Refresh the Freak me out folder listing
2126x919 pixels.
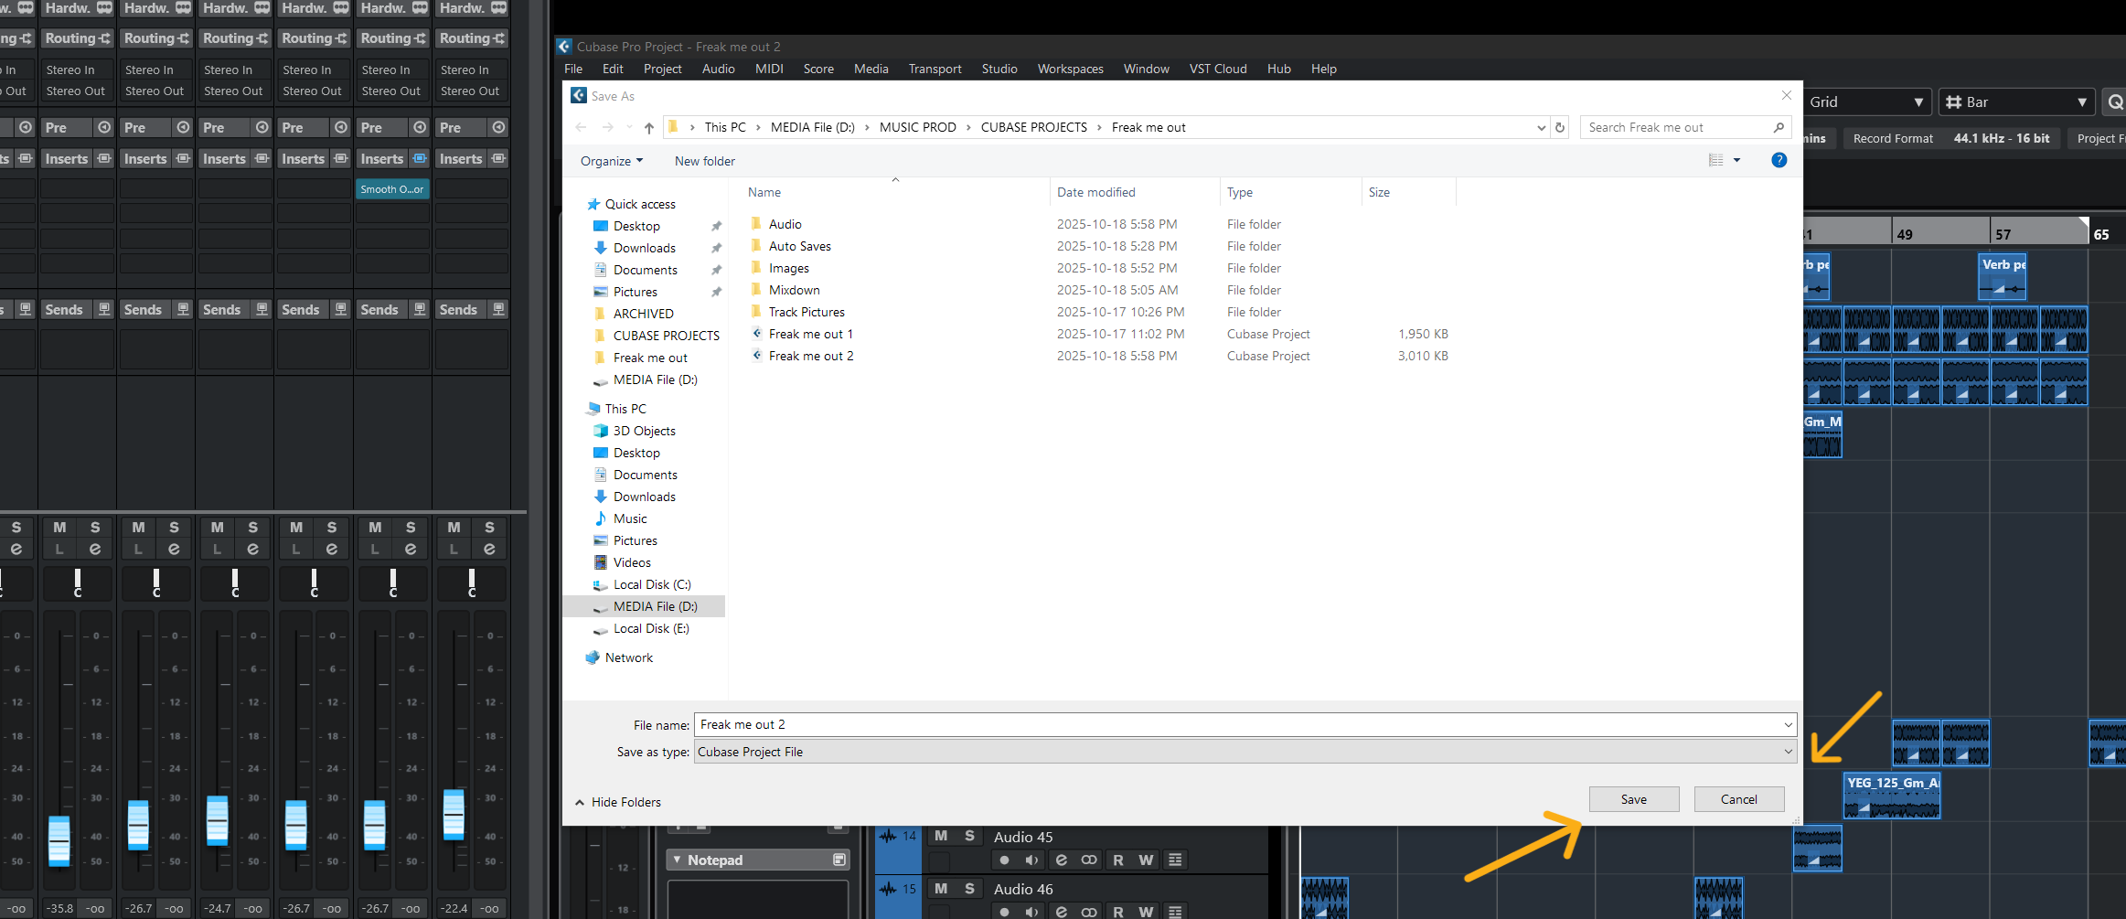click(x=1560, y=127)
